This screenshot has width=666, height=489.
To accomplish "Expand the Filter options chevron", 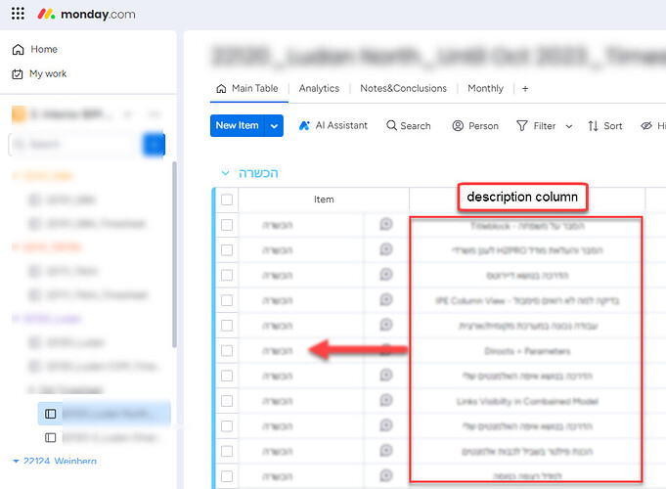I will coord(569,126).
